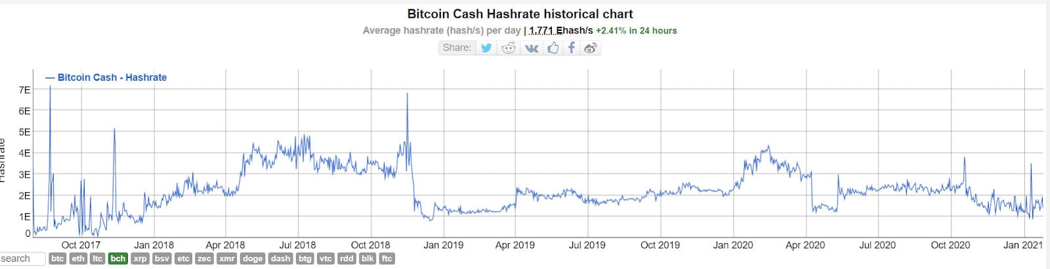Share chart via VK icon
Screen dimensions: 1050x269
coord(532,48)
